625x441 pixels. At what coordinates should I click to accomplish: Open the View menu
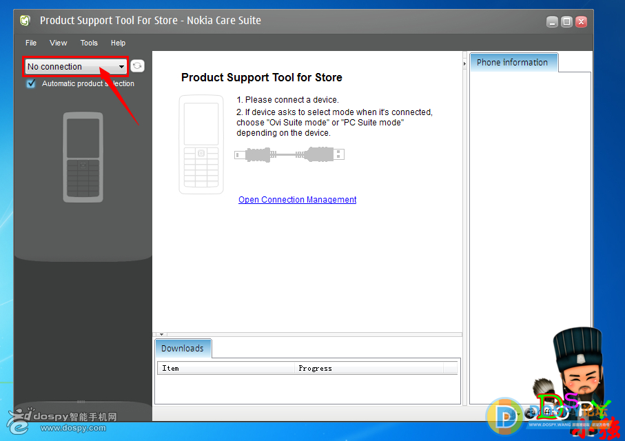pyautogui.click(x=58, y=43)
